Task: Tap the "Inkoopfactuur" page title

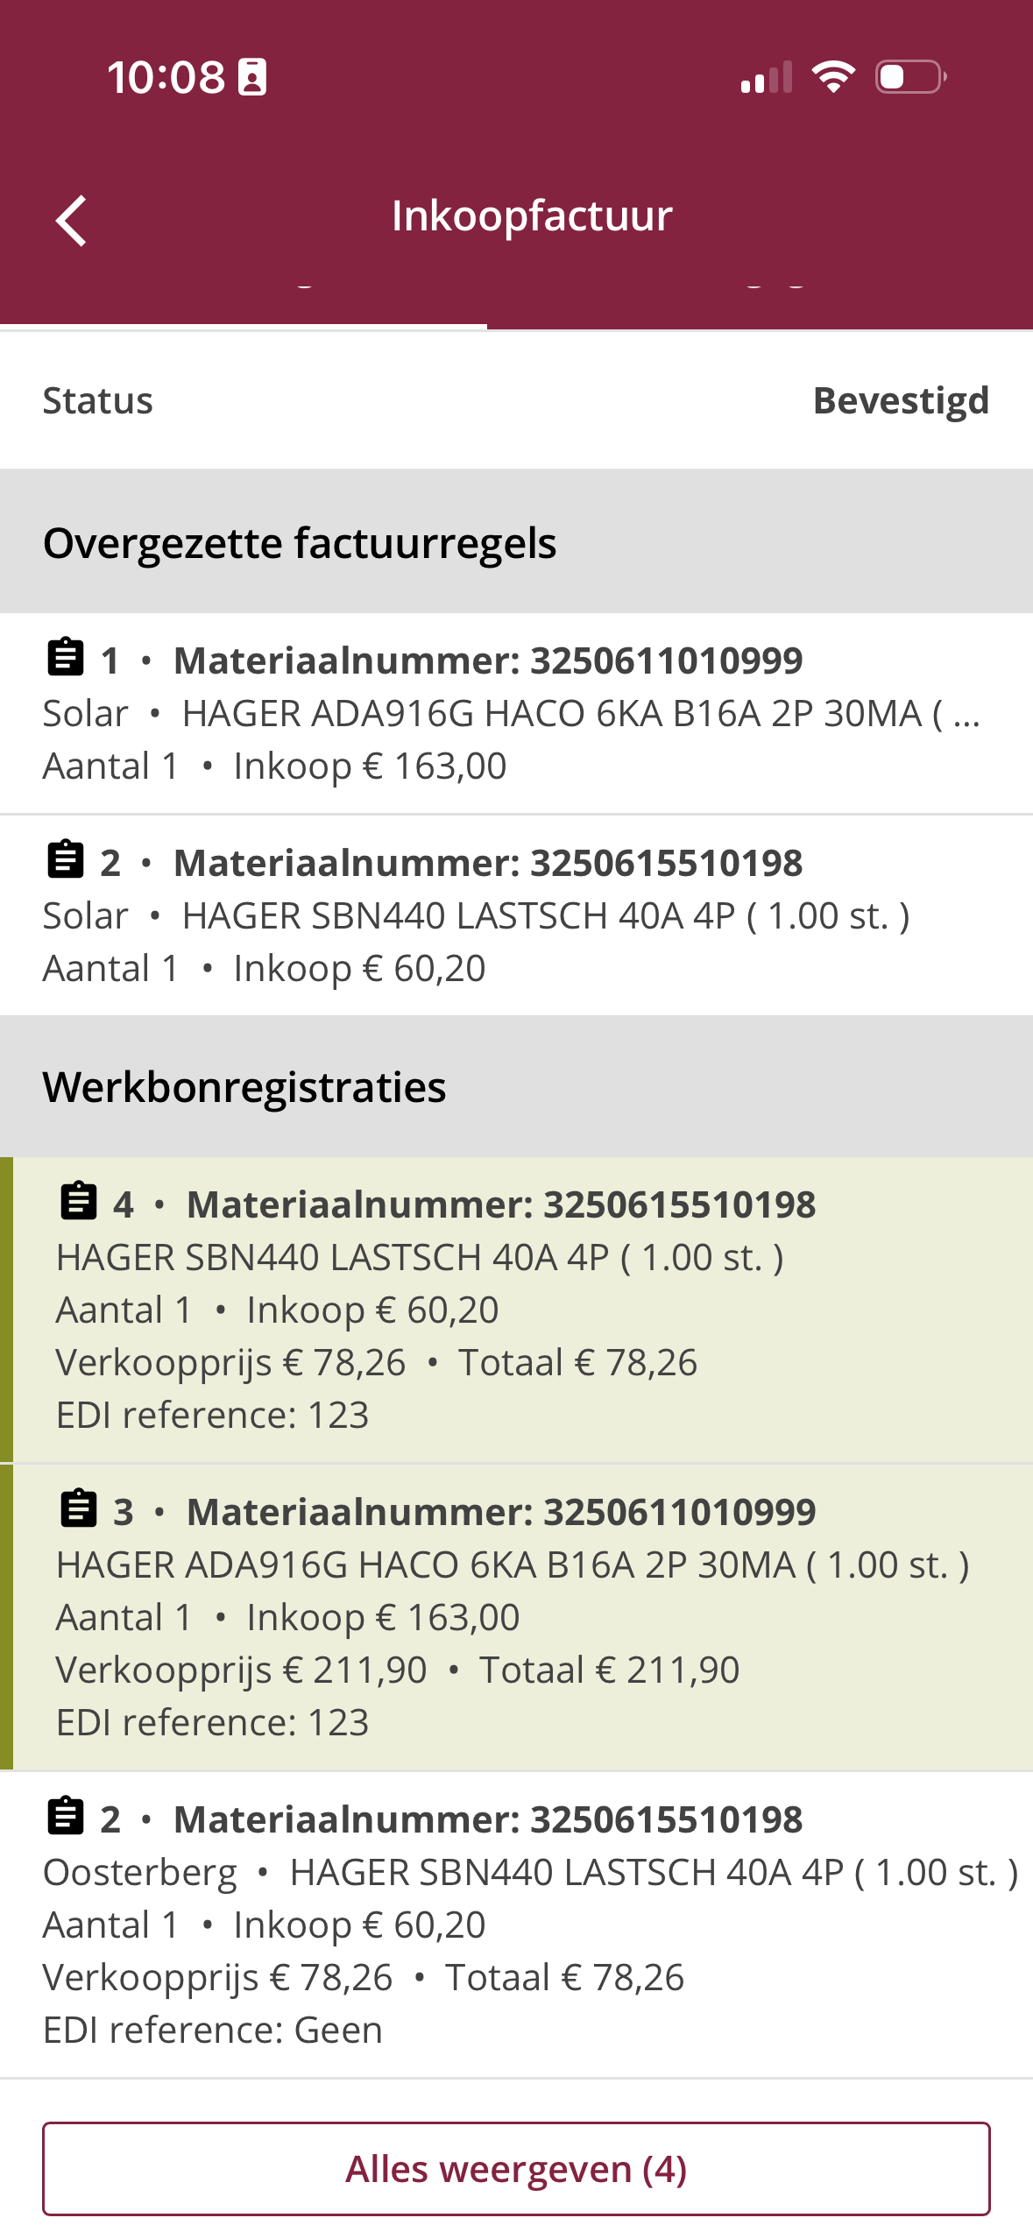Action: [532, 215]
